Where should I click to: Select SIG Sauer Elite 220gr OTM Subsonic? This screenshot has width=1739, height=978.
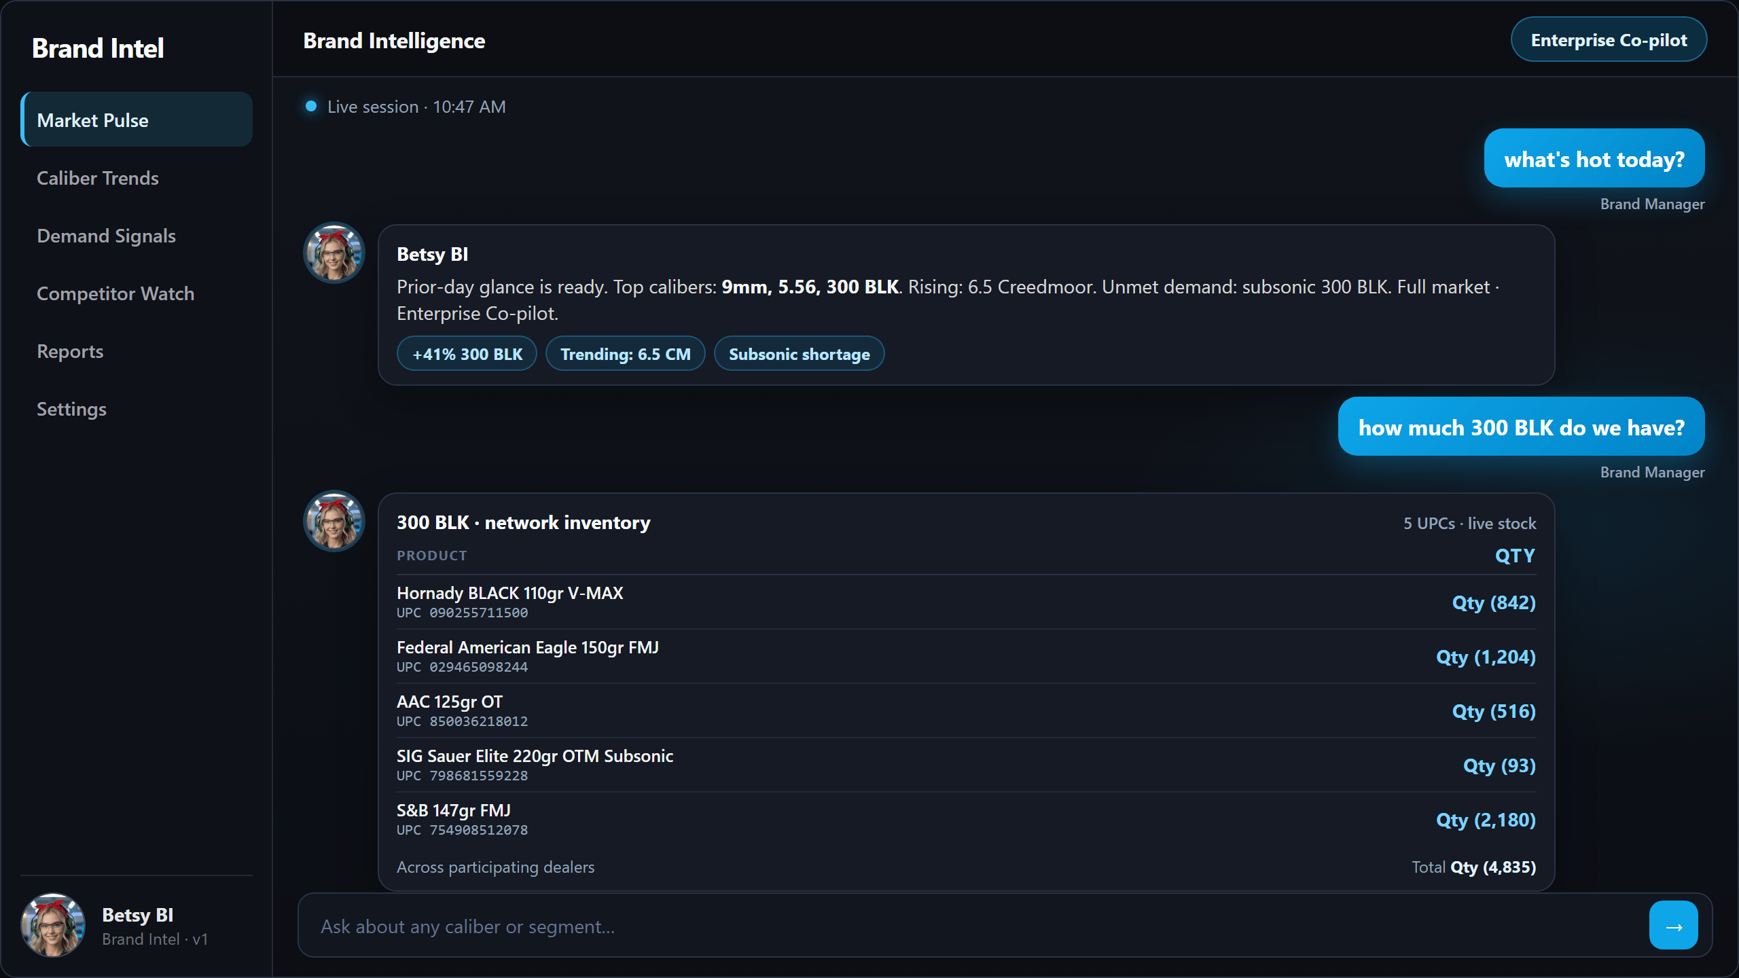966,765
